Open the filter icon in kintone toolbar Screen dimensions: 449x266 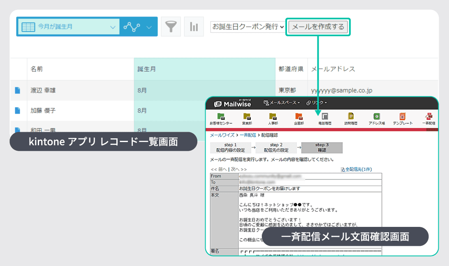click(171, 26)
